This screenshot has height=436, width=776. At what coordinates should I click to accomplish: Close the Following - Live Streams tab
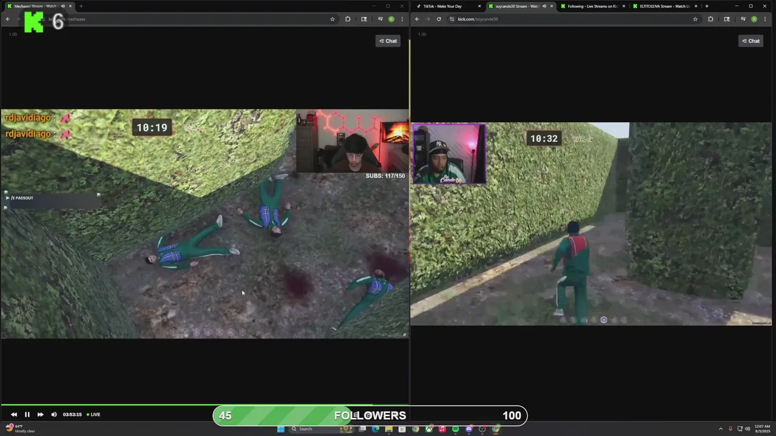[x=623, y=6]
